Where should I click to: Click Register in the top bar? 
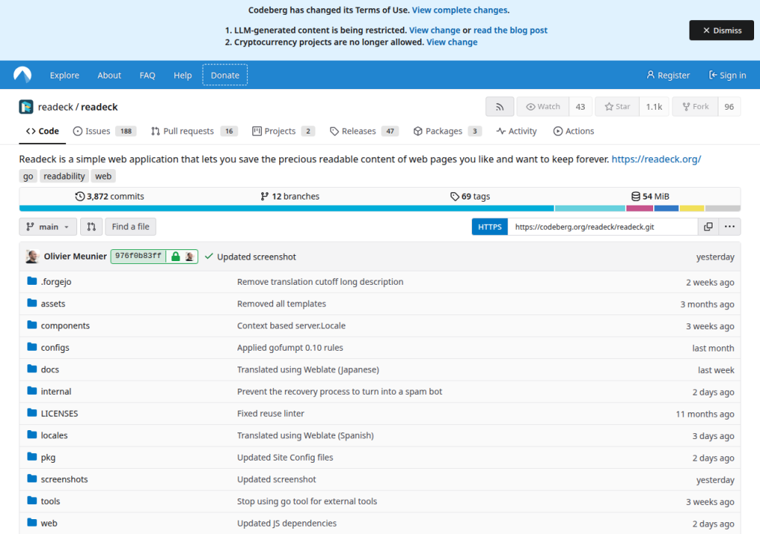click(x=668, y=75)
